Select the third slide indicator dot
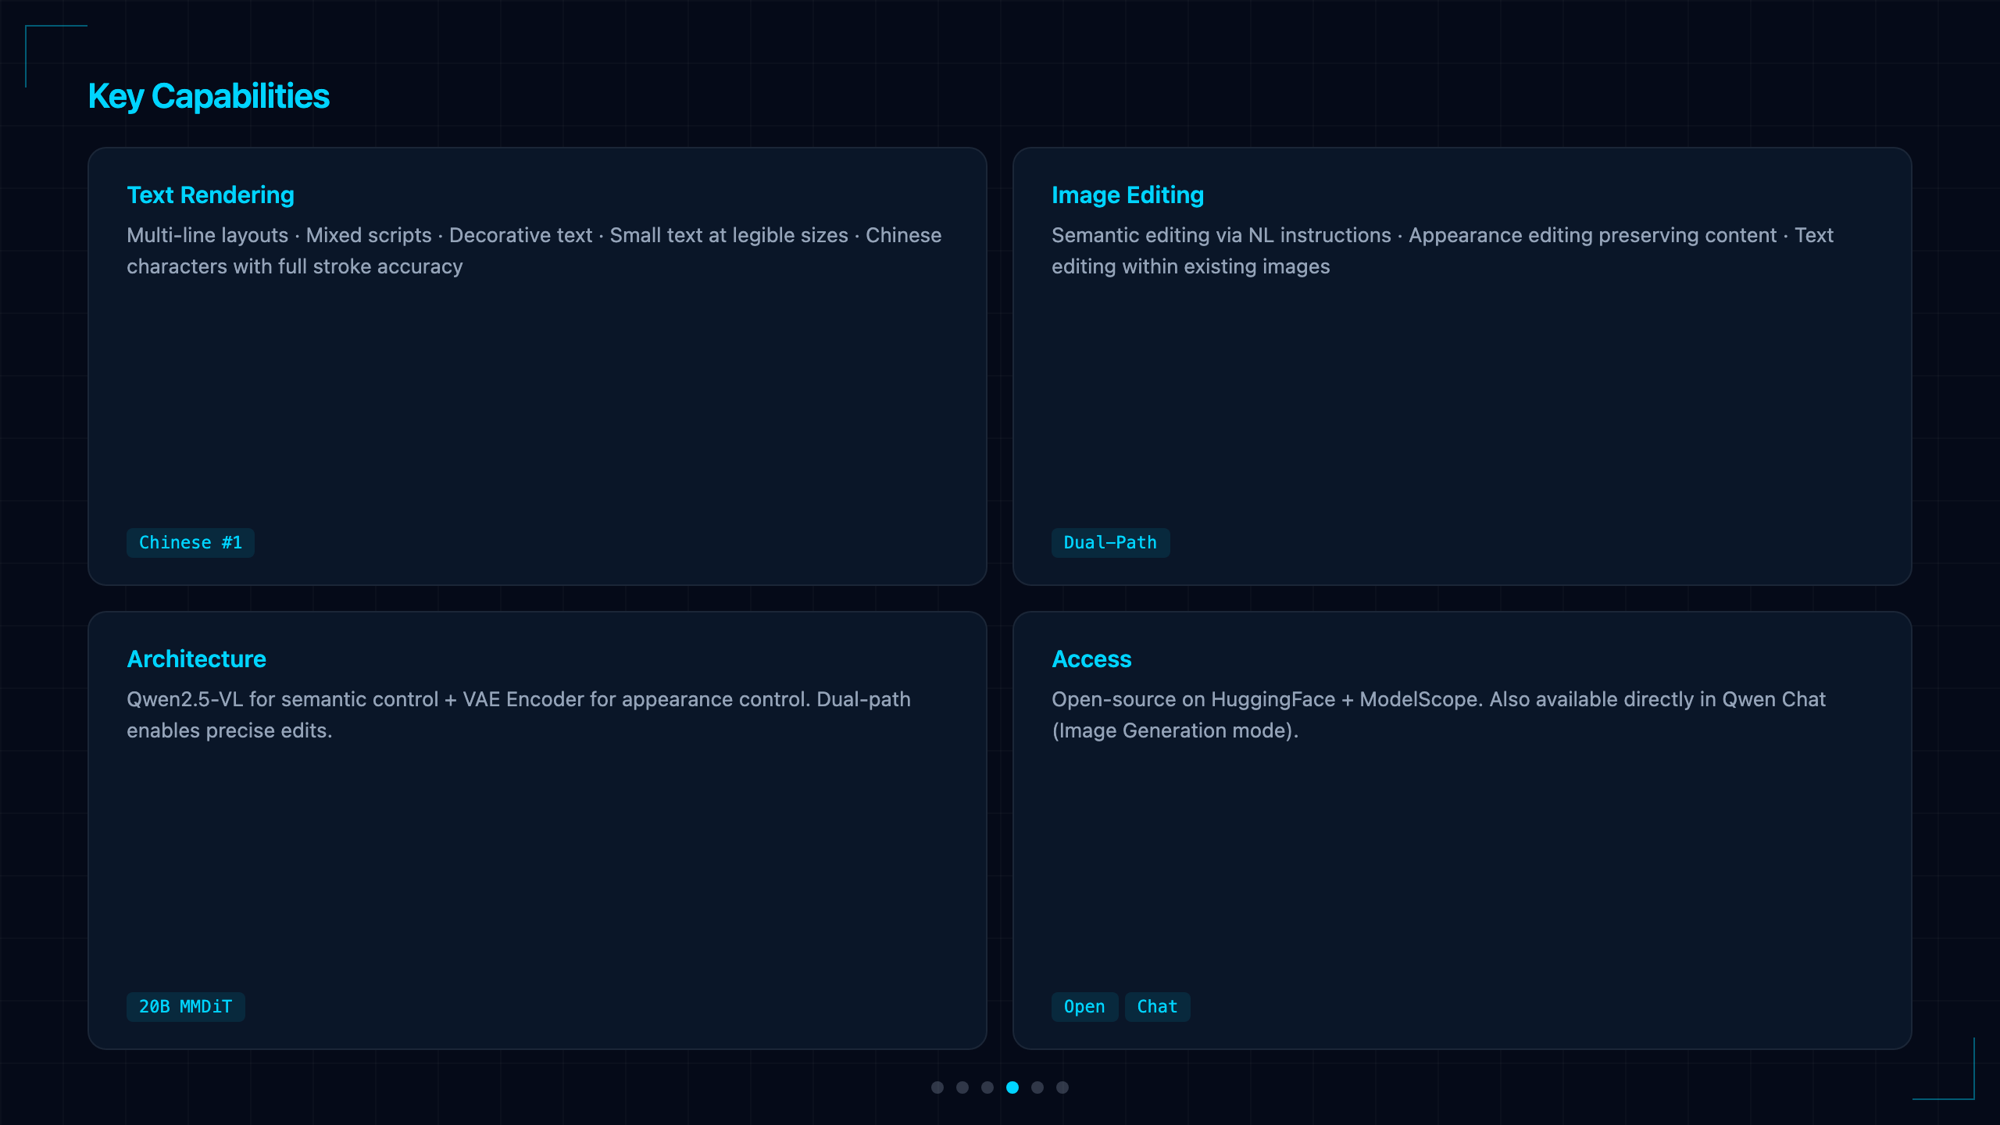 coord(987,1087)
